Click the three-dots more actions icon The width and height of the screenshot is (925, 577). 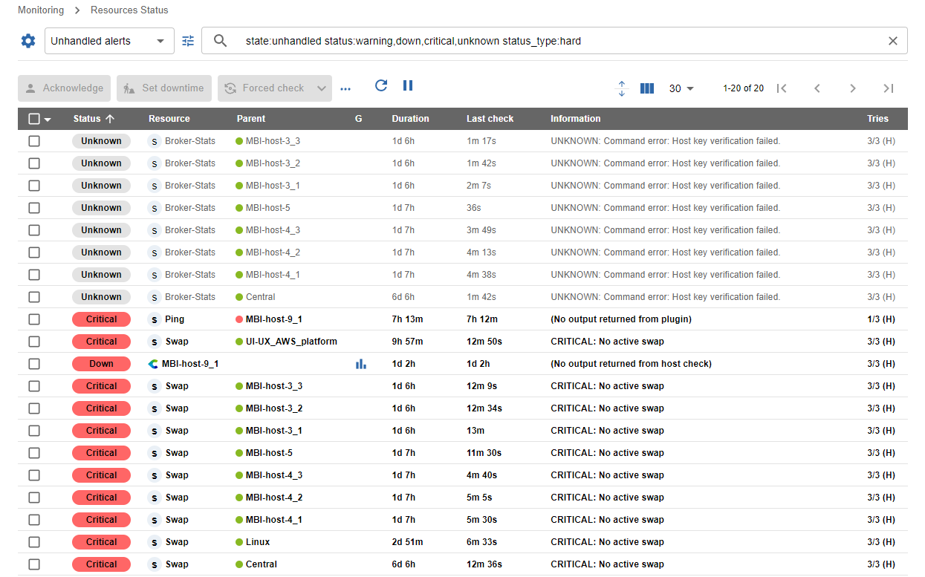coord(345,88)
